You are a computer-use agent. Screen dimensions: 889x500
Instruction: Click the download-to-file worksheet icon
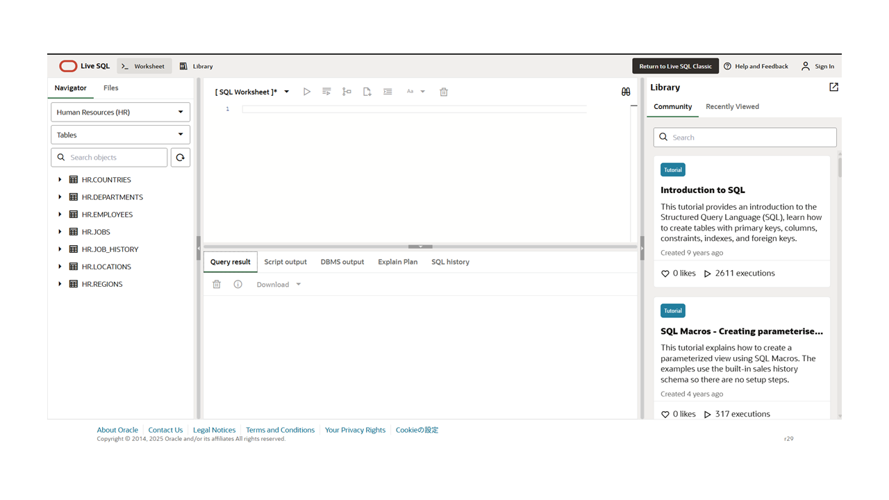pos(367,92)
